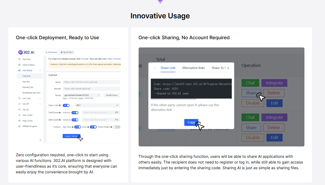Click the bottom-row blue Edit button
325x185 pixels.
pos(274,138)
